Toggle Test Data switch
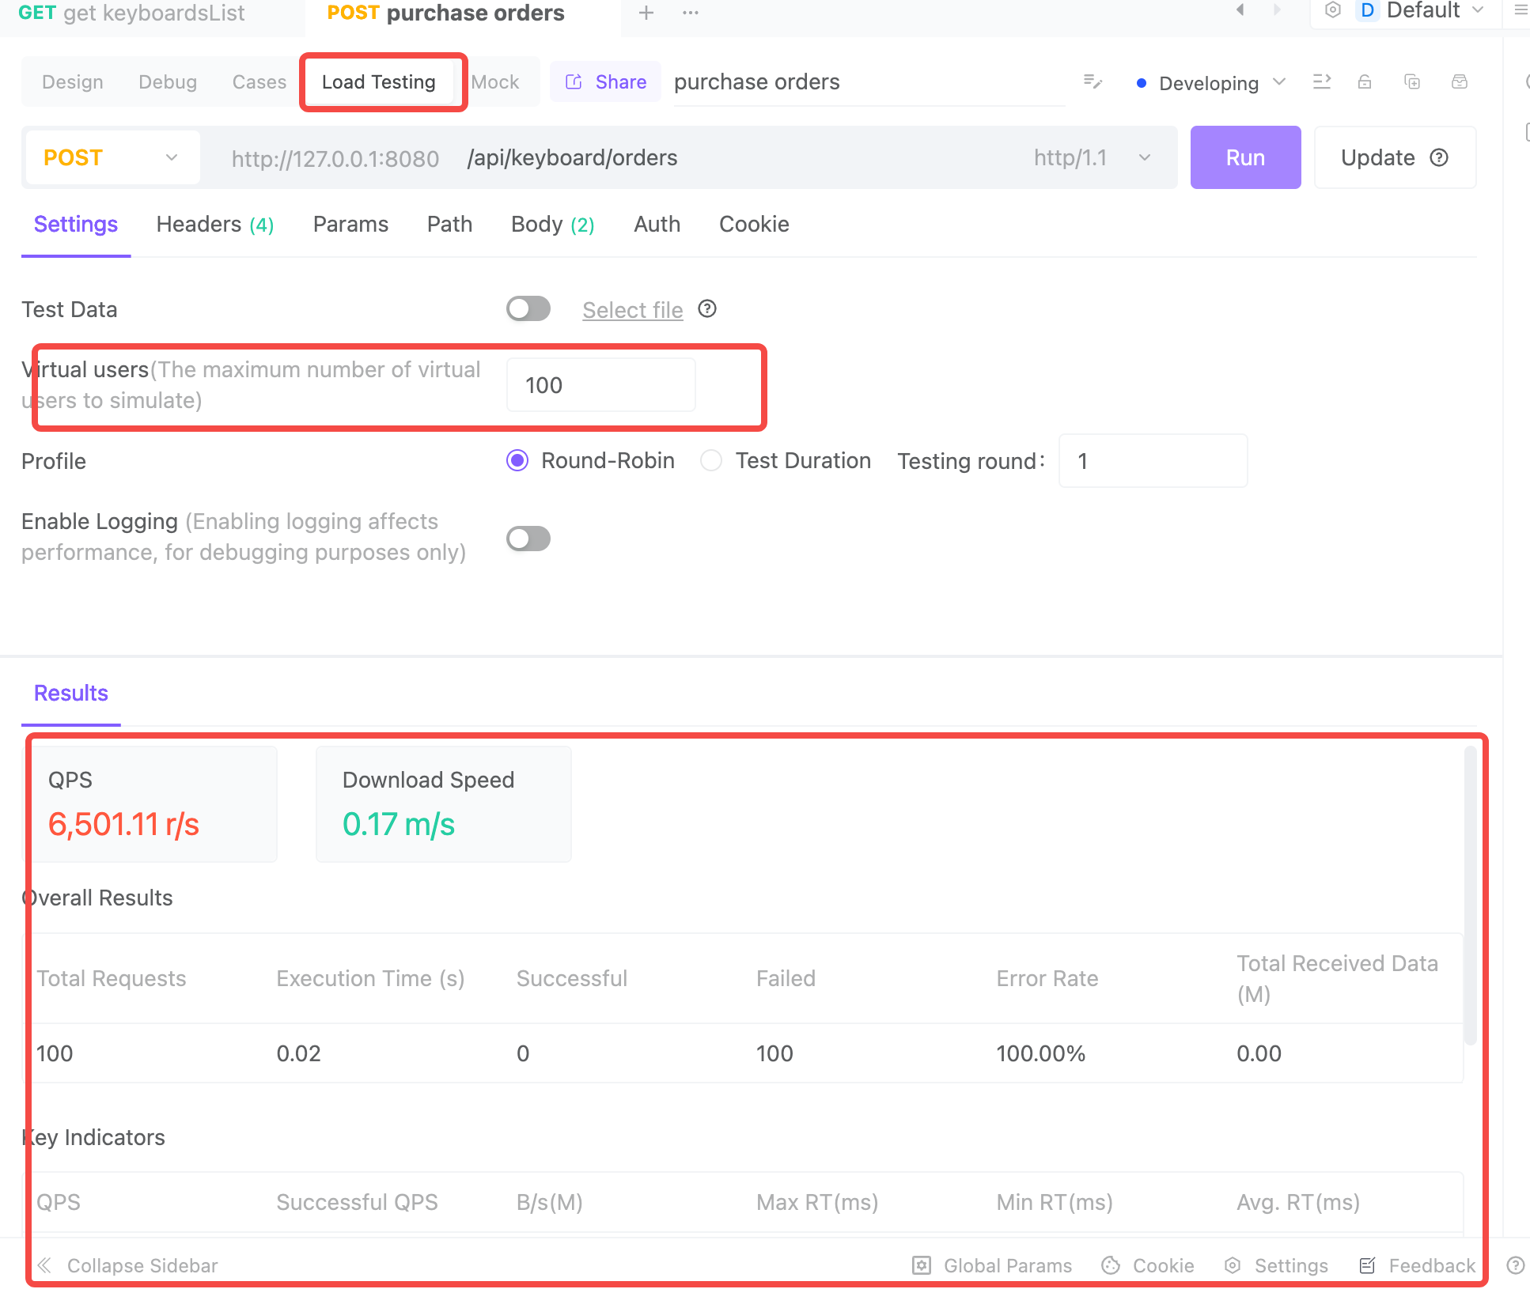The height and width of the screenshot is (1289, 1530). (528, 308)
